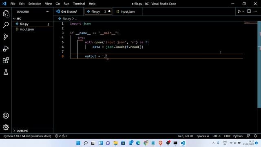The width and height of the screenshot is (261, 147).
Task: Click the feedback icon in status bar
Action: [248, 136]
